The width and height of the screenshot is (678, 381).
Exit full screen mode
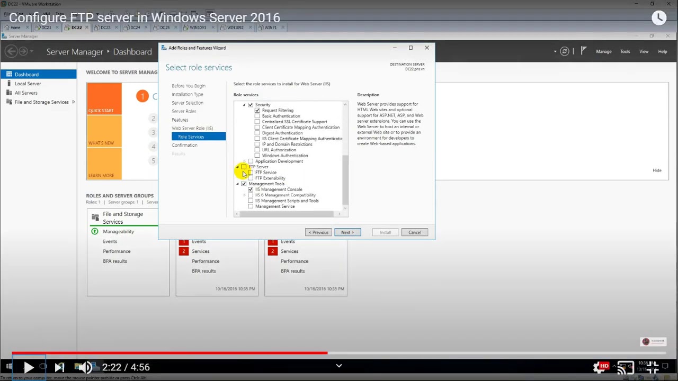coord(653,367)
